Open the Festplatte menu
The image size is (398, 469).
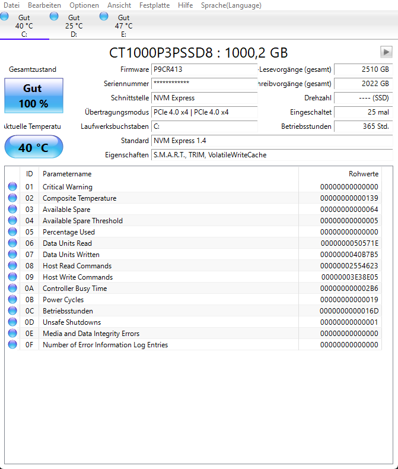(154, 5)
